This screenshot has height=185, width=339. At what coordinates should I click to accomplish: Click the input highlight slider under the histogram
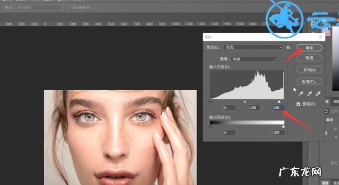point(279,102)
